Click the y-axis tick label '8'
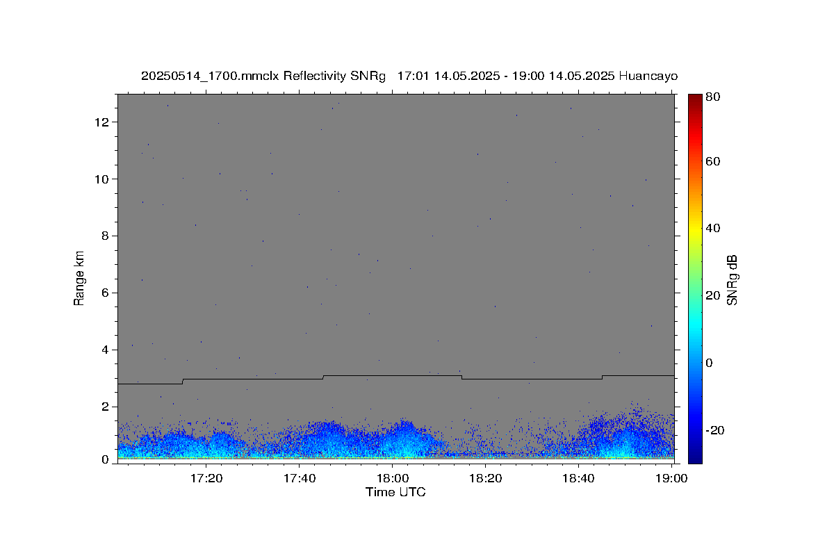 tap(106, 236)
